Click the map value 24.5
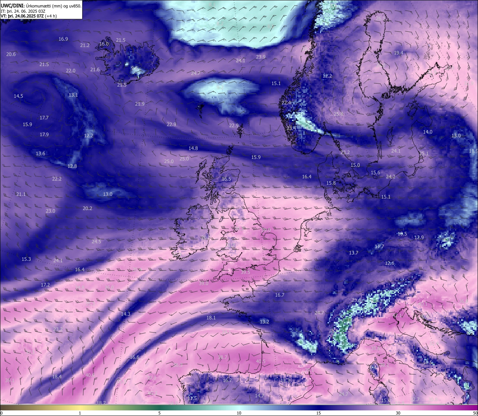Image resolution: width=478 pixels, height=416 pixels. tap(96, 242)
